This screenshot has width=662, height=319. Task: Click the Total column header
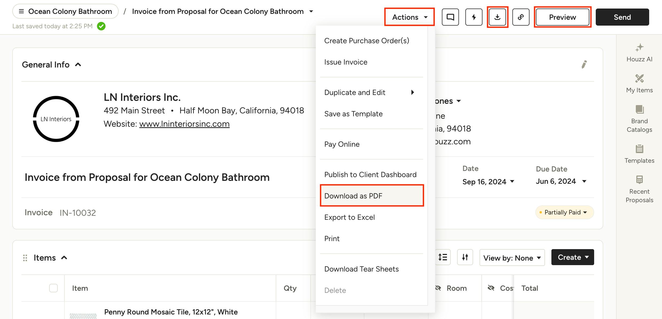click(530, 288)
